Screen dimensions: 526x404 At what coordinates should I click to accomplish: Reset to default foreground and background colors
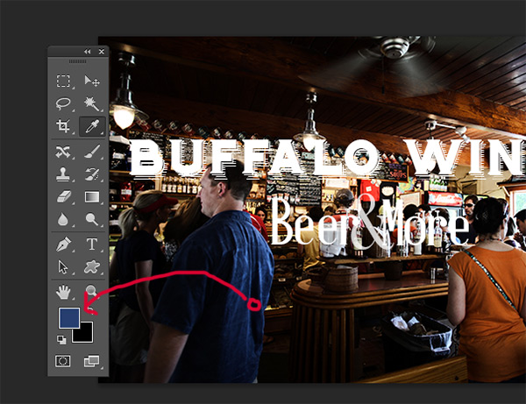point(62,338)
